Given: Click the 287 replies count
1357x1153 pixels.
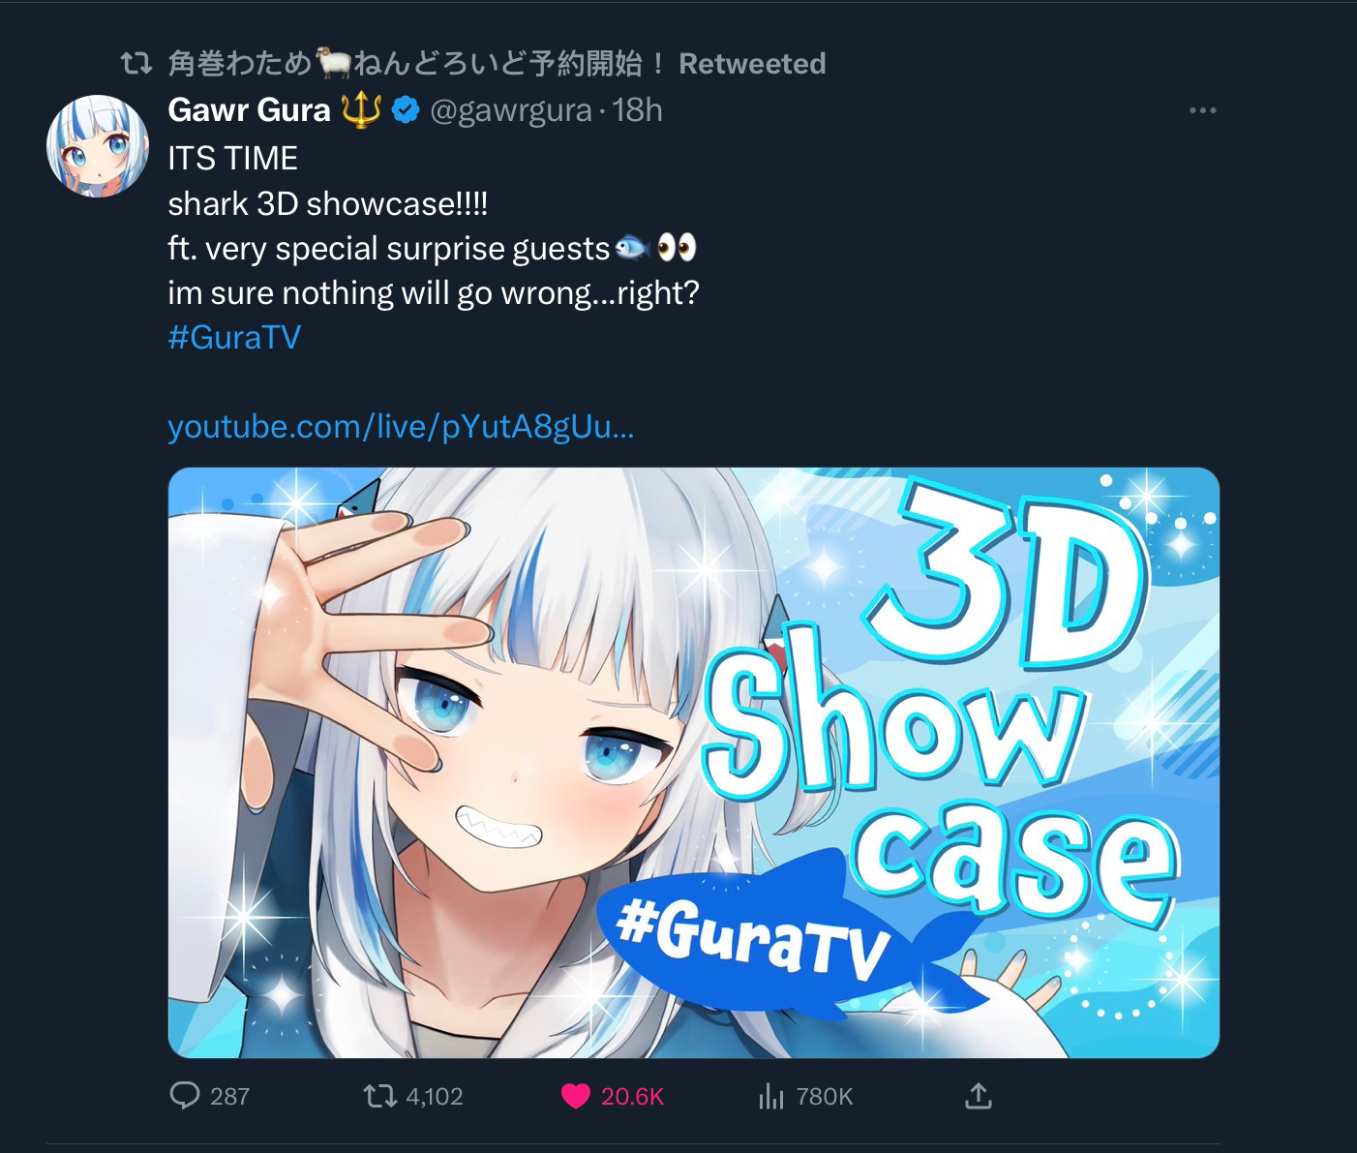Looking at the screenshot, I should tap(229, 1096).
